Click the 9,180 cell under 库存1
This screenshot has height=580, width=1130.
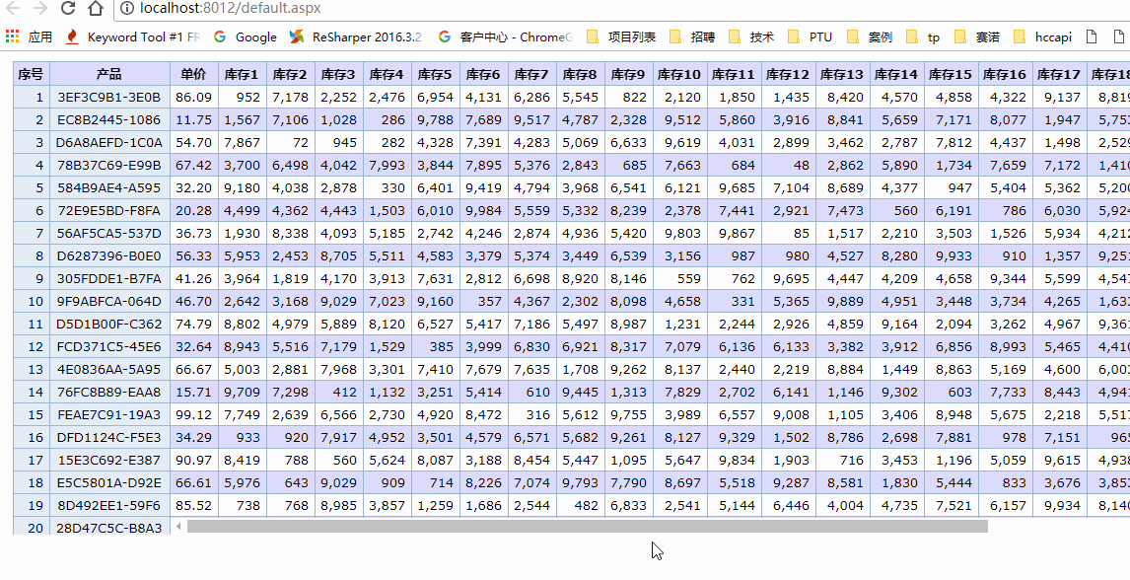coord(243,188)
